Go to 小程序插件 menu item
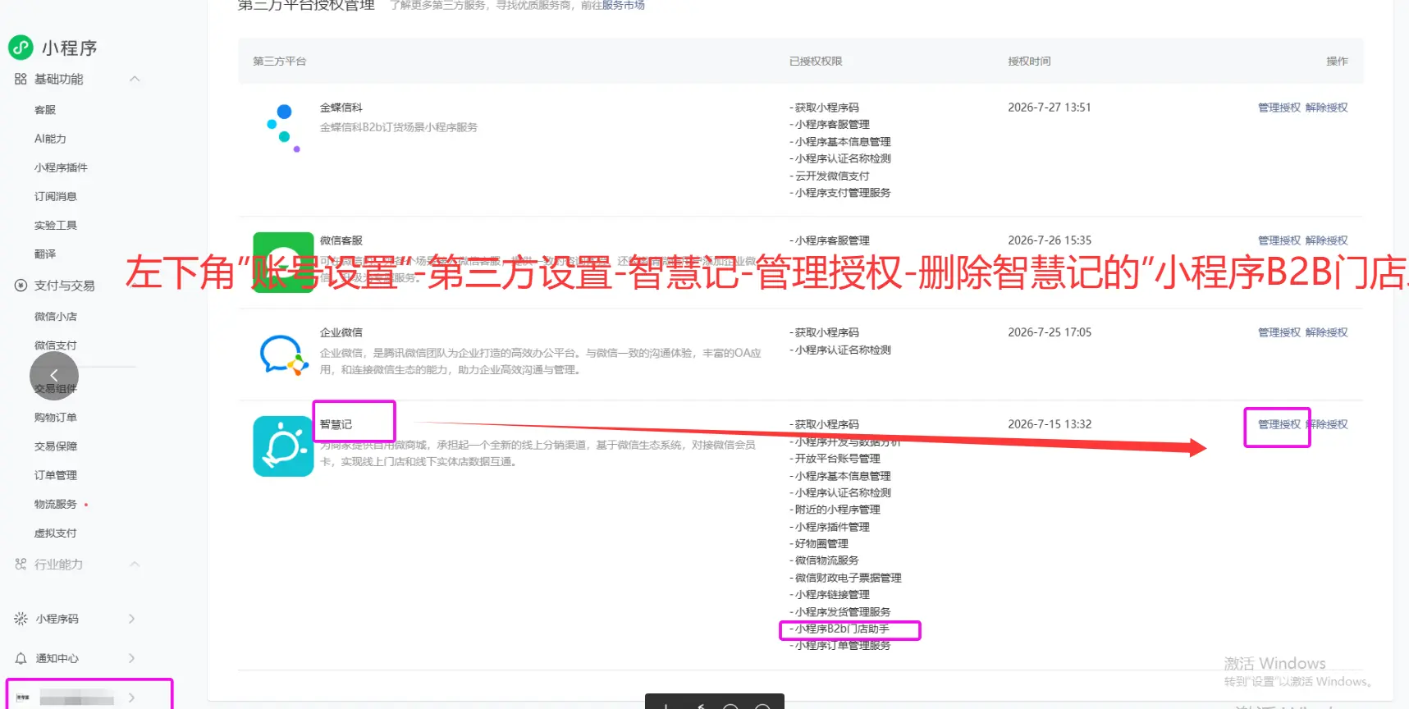Viewport: 1409px width, 709px height. point(61,167)
